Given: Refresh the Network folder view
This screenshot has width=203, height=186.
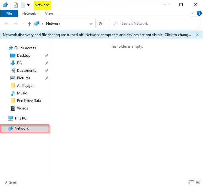Looking at the screenshot, I should [100, 24].
